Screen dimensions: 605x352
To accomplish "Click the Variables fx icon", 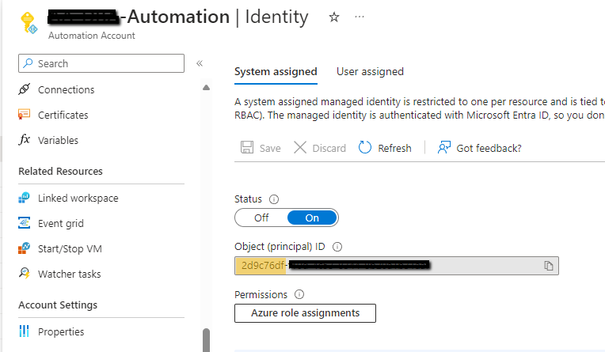I will [25, 139].
